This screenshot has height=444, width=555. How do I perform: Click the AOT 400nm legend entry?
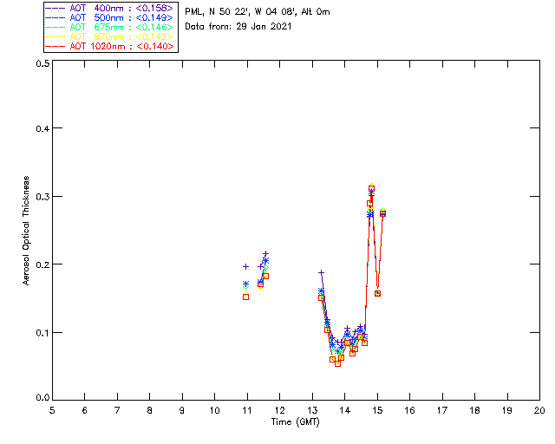(x=109, y=8)
